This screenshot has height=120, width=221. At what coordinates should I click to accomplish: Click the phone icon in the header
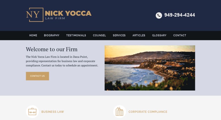(159, 15)
